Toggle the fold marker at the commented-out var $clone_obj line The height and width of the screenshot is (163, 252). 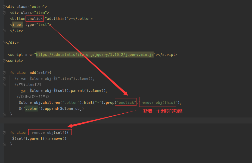4,79
